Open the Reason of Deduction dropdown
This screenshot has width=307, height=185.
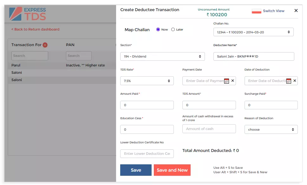tap(271, 129)
